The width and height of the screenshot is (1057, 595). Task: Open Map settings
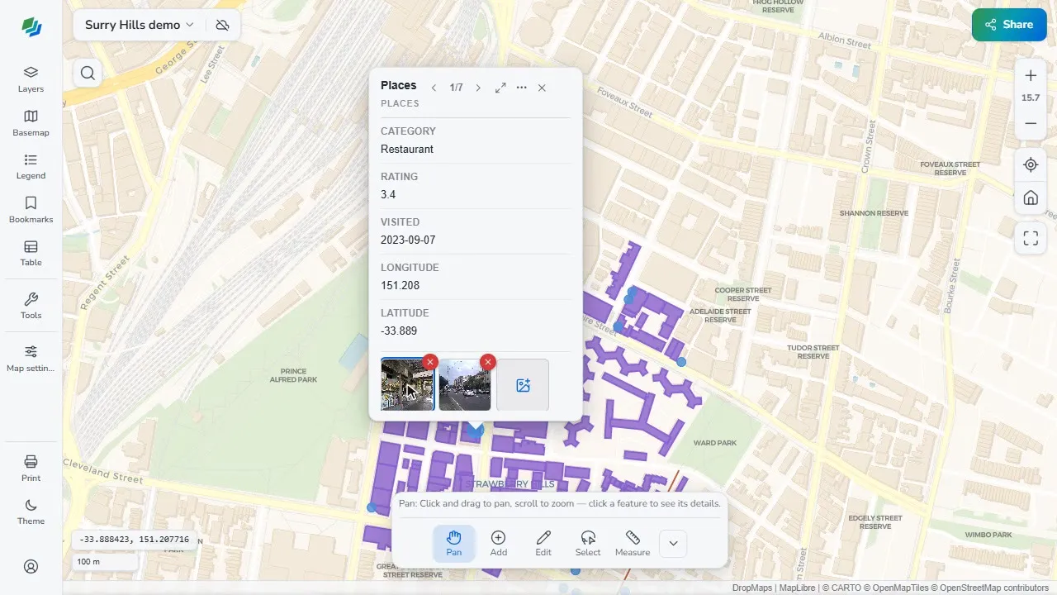click(31, 359)
